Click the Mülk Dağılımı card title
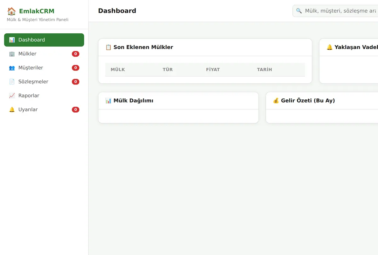 point(133,101)
